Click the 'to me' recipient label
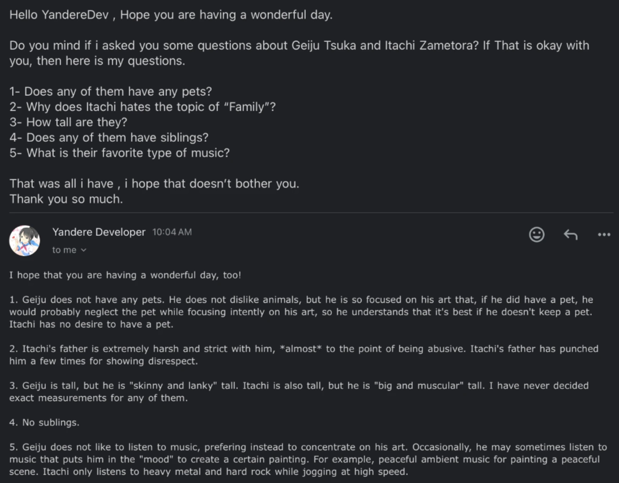The width and height of the screenshot is (619, 483). pyautogui.click(x=64, y=250)
